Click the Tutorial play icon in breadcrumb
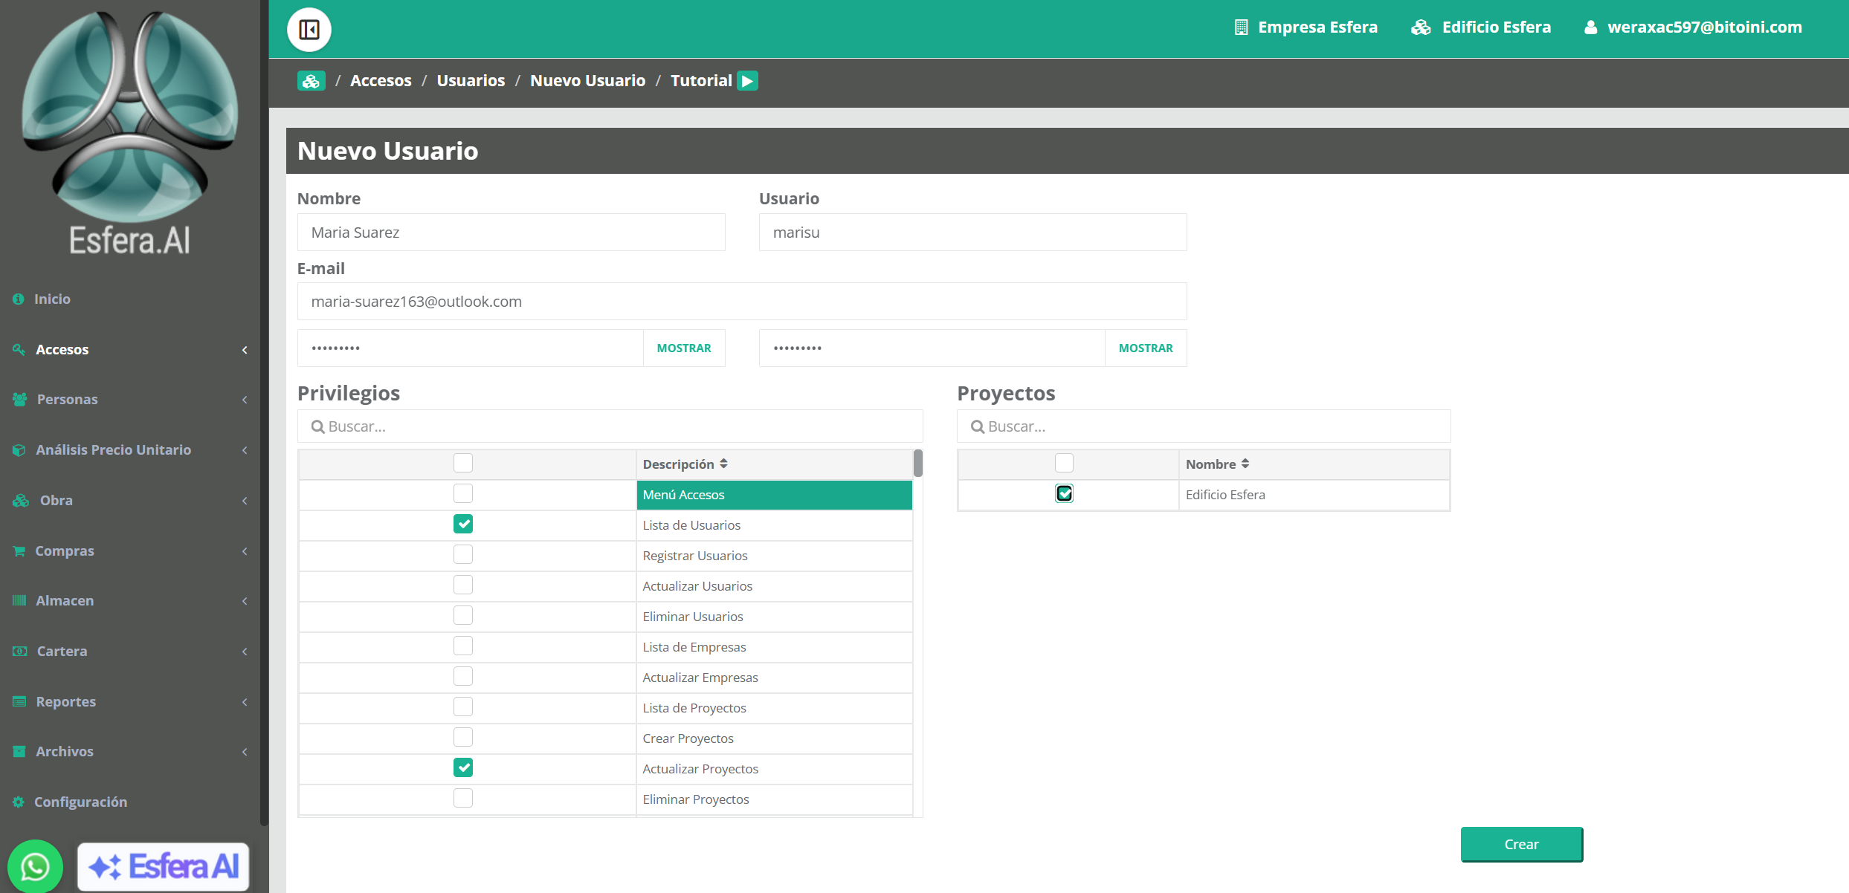The width and height of the screenshot is (1849, 893). (747, 80)
